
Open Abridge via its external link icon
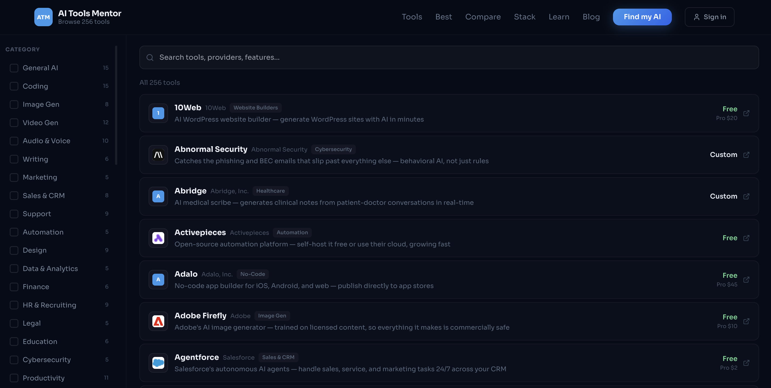click(x=747, y=196)
